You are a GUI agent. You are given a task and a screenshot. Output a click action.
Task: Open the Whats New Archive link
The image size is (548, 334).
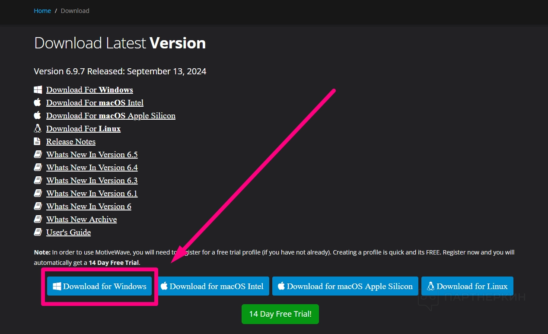pos(82,219)
